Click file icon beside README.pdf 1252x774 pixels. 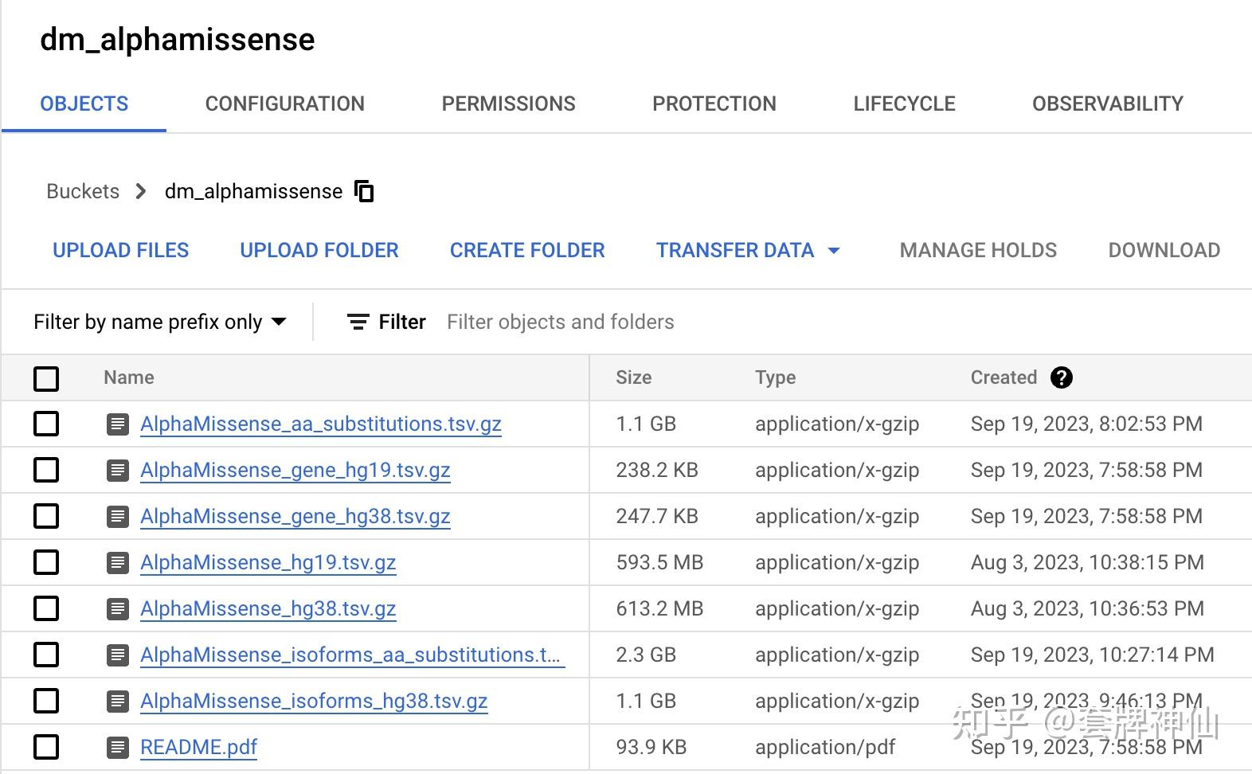click(118, 747)
